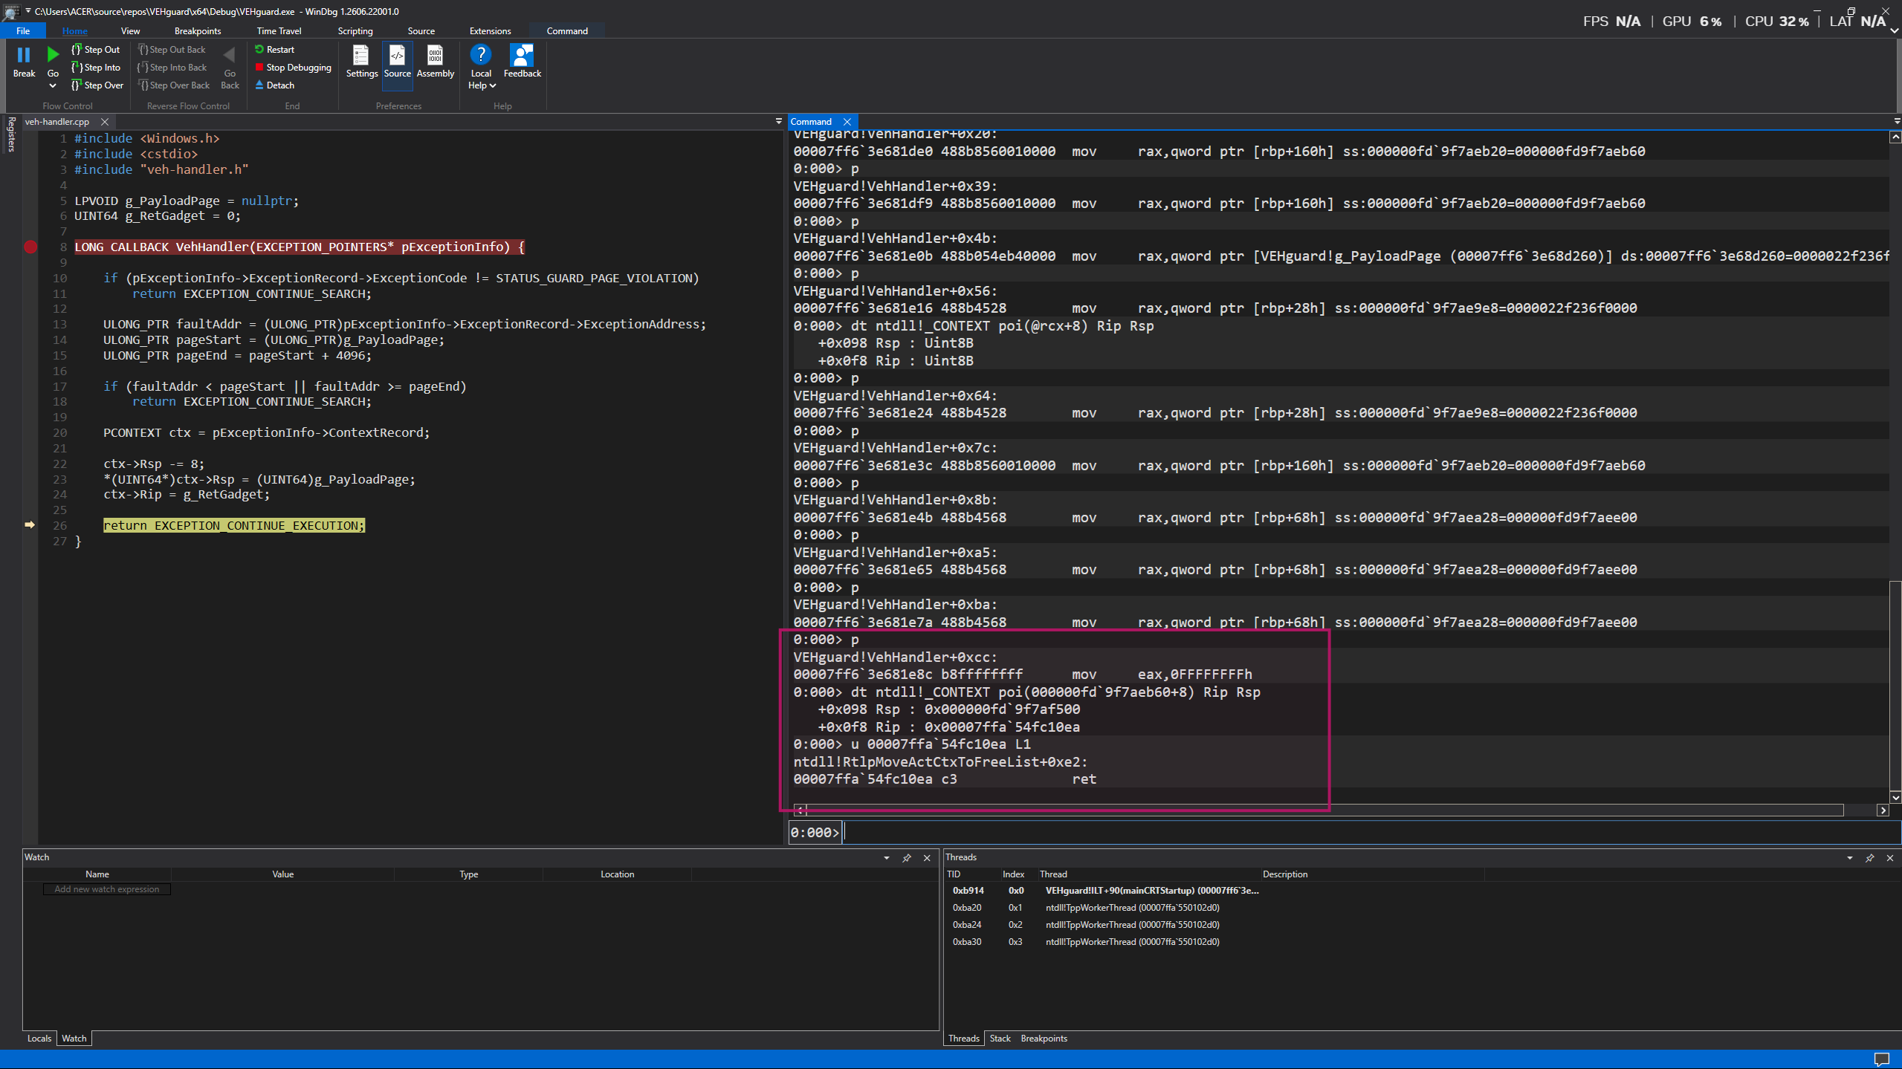Open source pane tab list dropdown
The height and width of the screenshot is (1069, 1902).
778,121
